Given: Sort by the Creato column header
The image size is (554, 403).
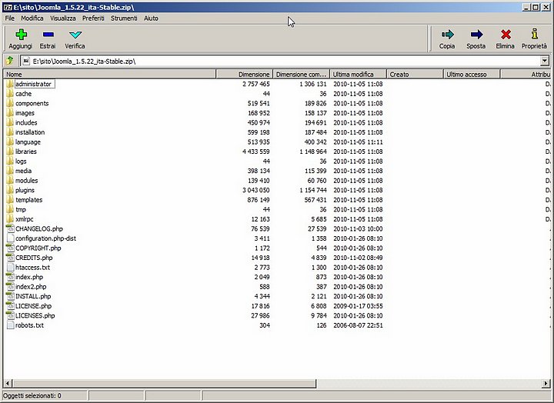Looking at the screenshot, I should coord(415,74).
